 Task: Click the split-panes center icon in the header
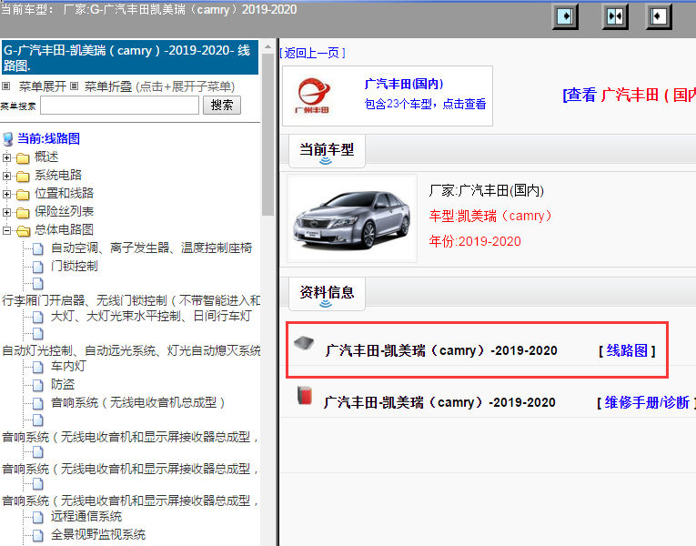615,17
